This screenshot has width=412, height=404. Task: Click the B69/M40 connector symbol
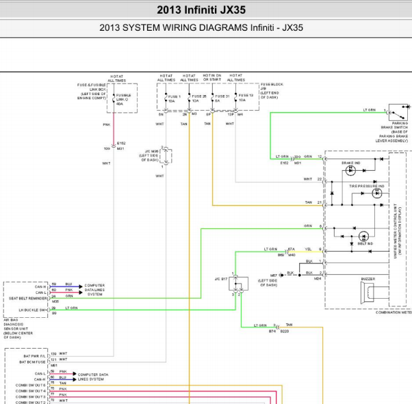click(286, 252)
